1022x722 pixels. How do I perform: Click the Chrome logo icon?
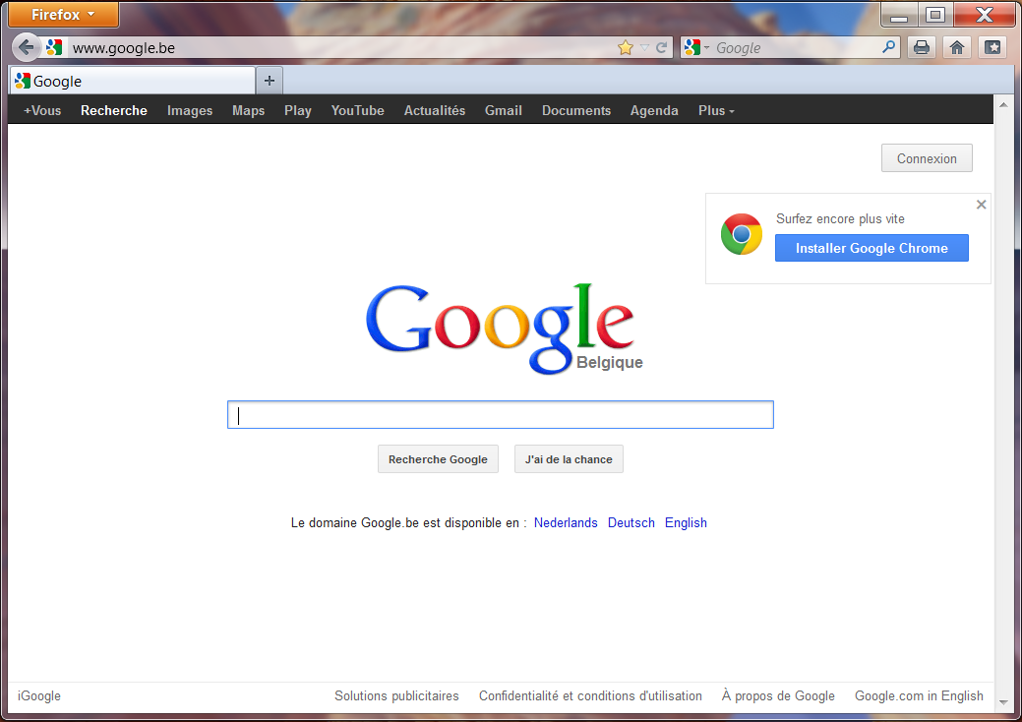coord(742,234)
